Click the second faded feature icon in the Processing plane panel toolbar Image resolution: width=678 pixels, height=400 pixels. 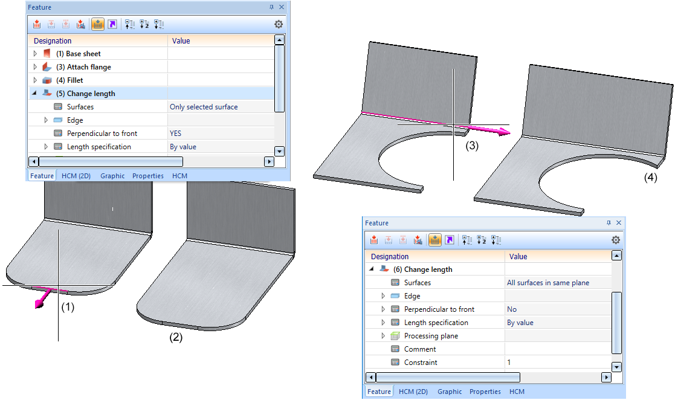(x=389, y=240)
